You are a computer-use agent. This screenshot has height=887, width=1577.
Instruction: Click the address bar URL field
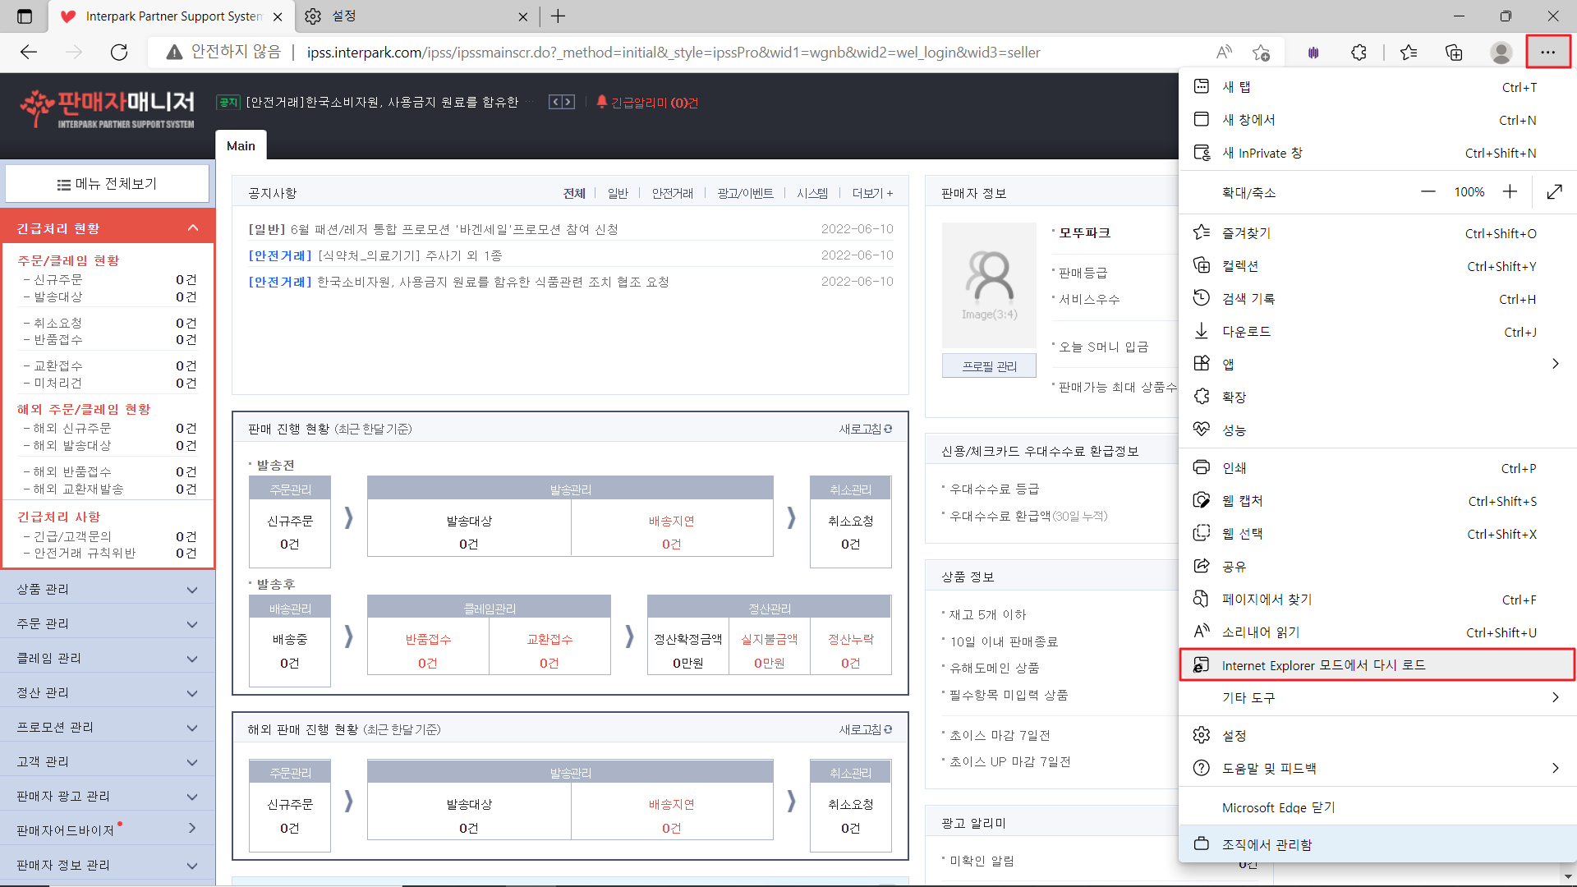tap(674, 53)
